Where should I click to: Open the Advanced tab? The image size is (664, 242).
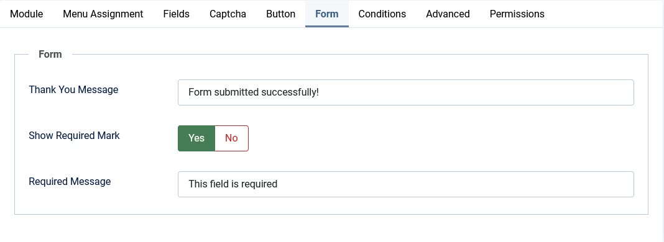(x=448, y=14)
